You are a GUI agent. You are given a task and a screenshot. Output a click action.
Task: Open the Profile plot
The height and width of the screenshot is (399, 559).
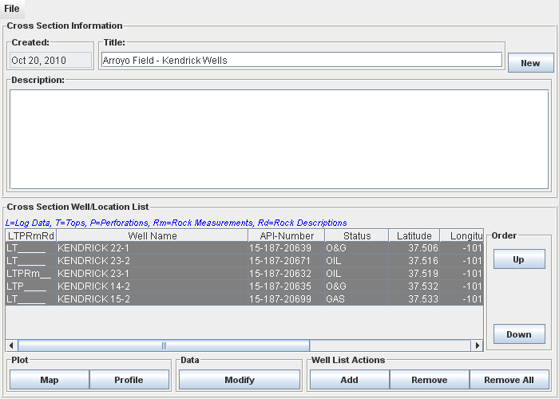pos(129,380)
